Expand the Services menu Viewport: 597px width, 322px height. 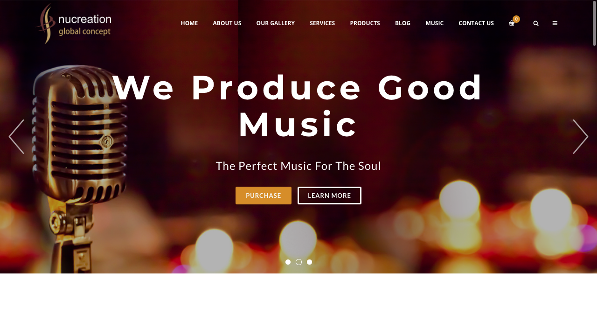(322, 23)
